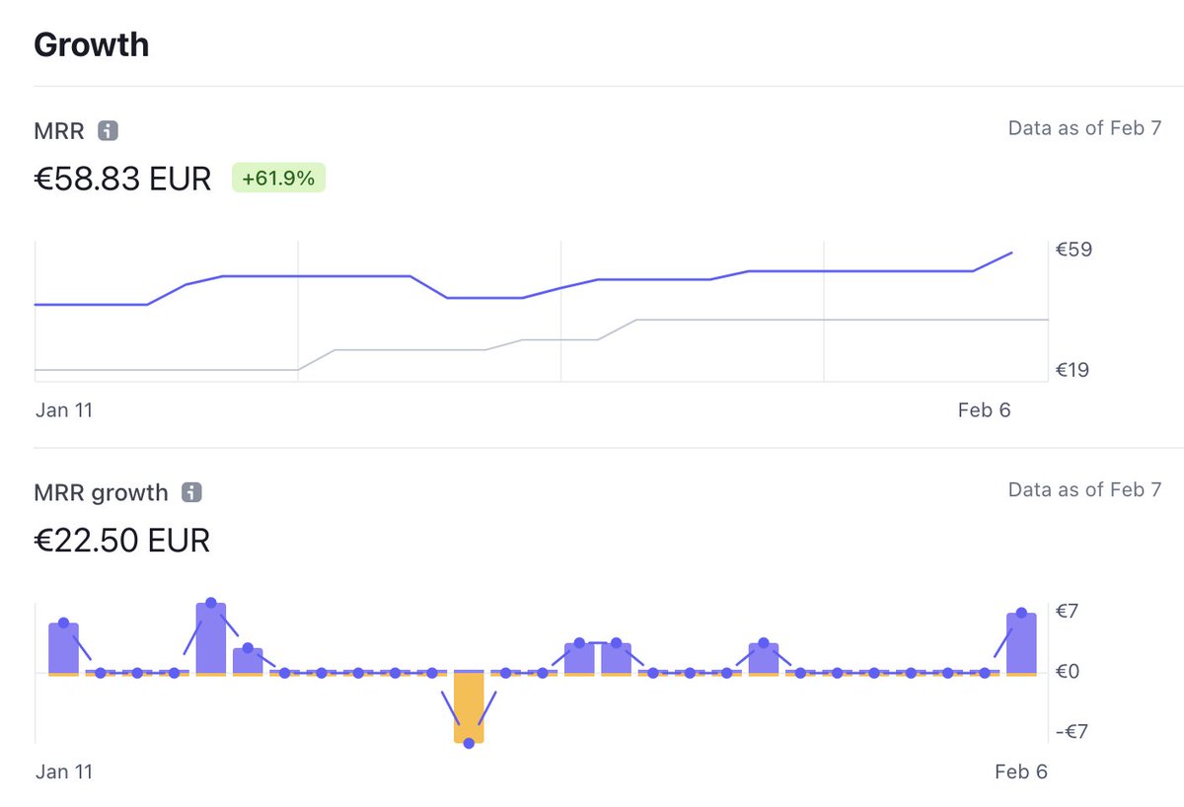
Task: Click the MRR label text
Action: (59, 130)
